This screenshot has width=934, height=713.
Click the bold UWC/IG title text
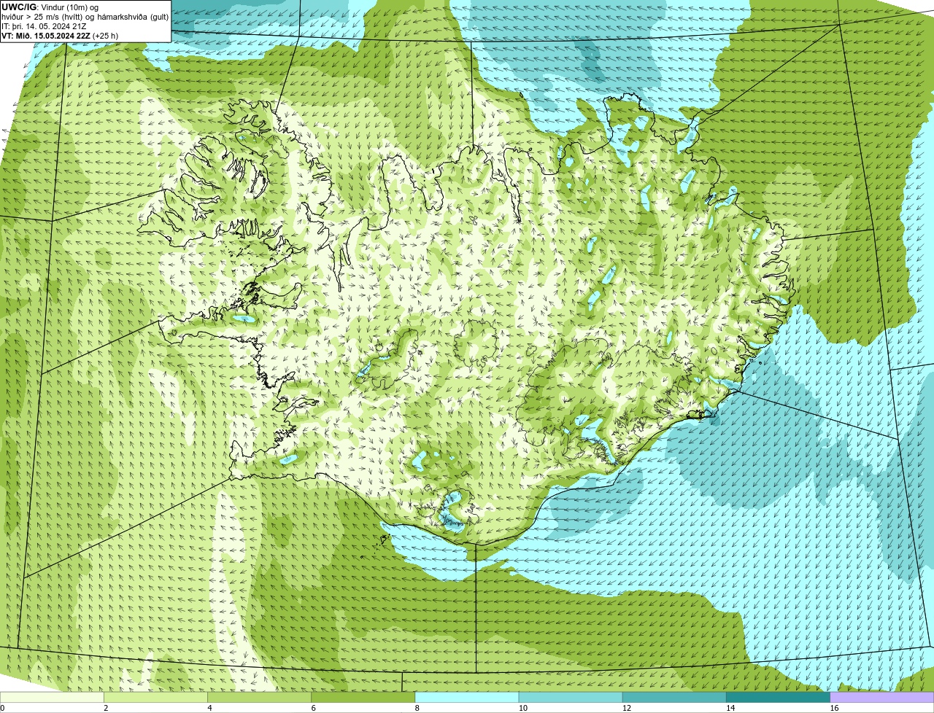tap(19, 7)
